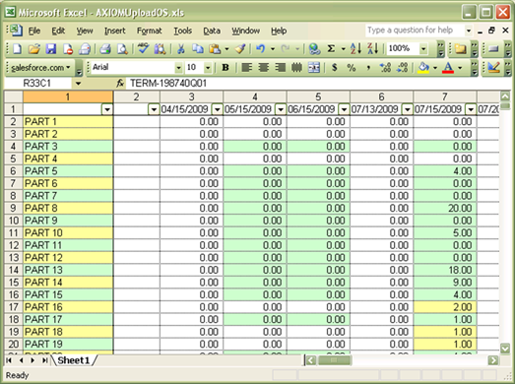Screen dimensions: 515x384
Task: Apply currency dollar style
Action: pyautogui.click(x=335, y=68)
